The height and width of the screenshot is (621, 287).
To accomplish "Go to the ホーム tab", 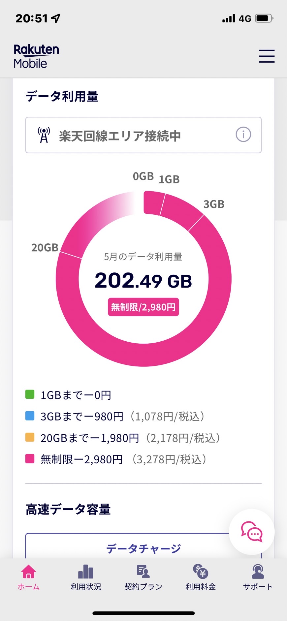I will tap(29, 577).
